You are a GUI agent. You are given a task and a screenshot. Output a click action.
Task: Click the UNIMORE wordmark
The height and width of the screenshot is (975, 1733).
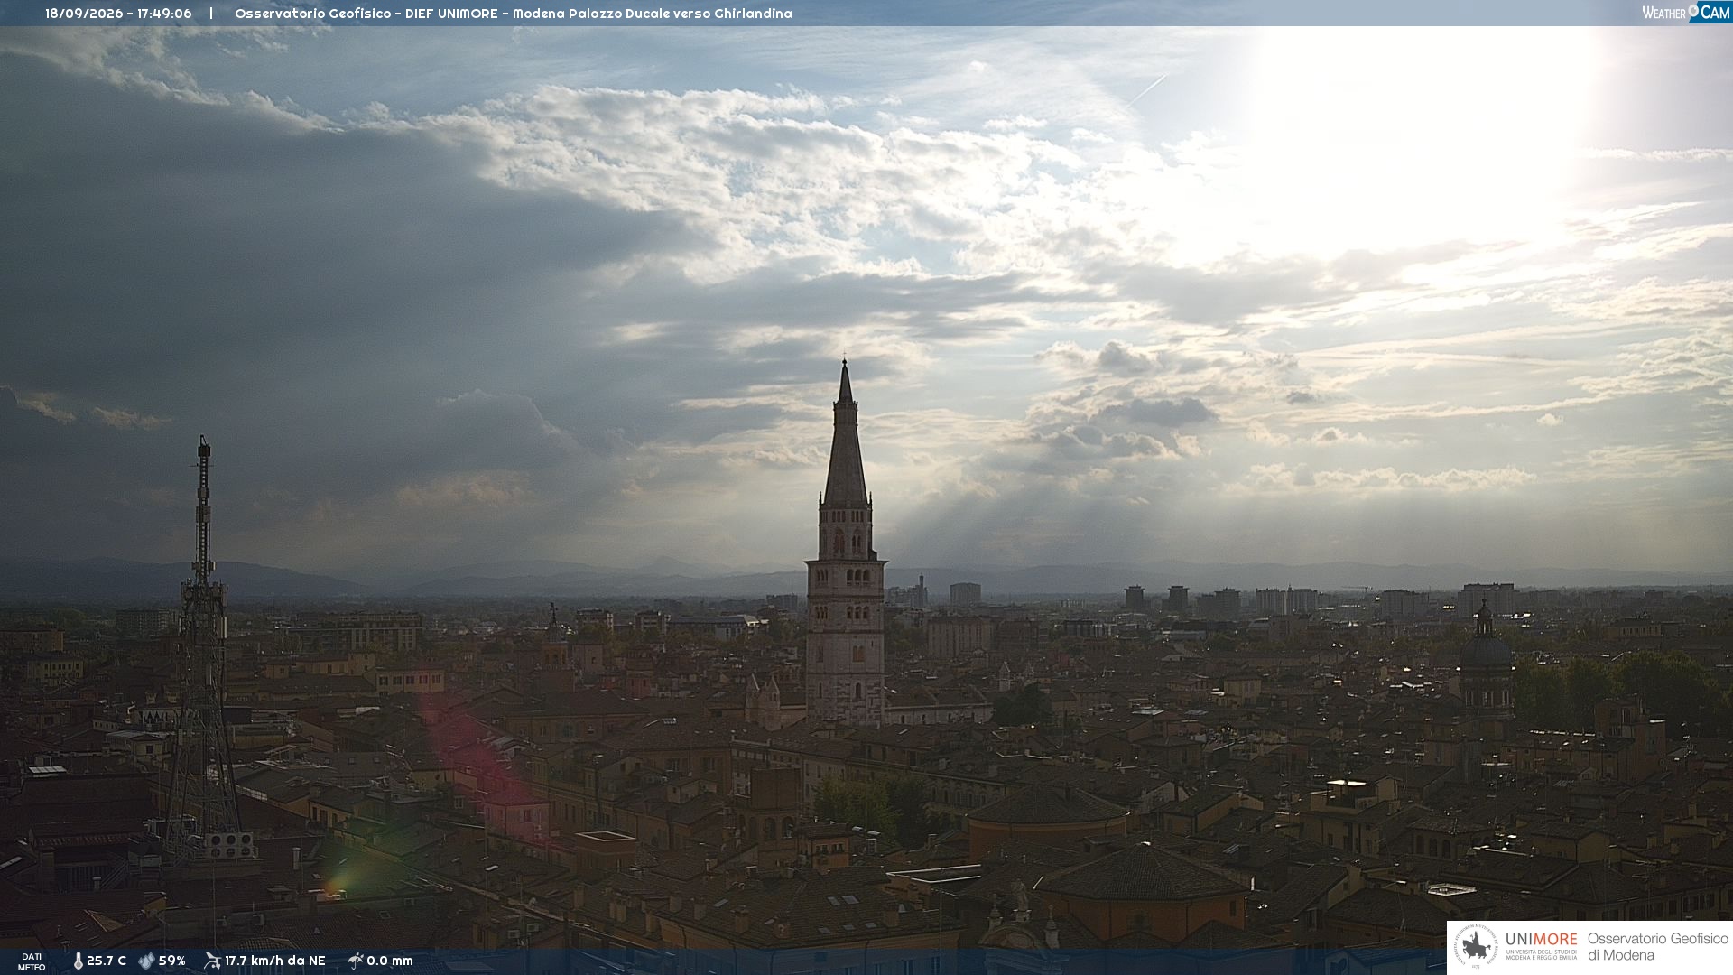click(1541, 940)
